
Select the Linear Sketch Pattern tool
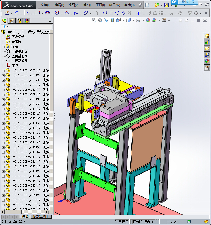point(161,13)
